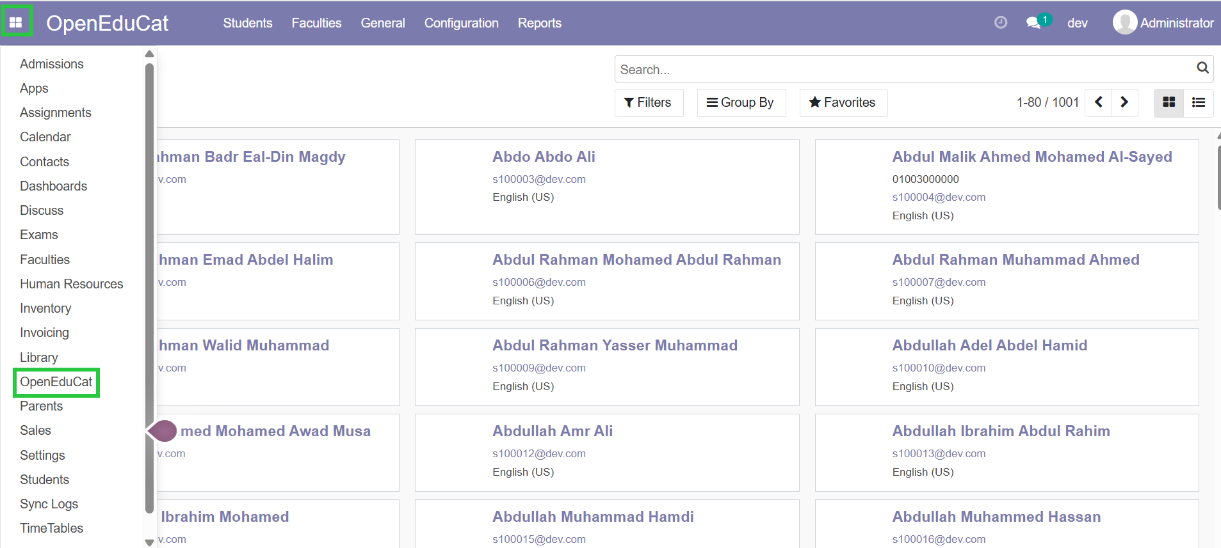The image size is (1221, 548).
Task: Go to next page arrow
Action: click(1124, 102)
